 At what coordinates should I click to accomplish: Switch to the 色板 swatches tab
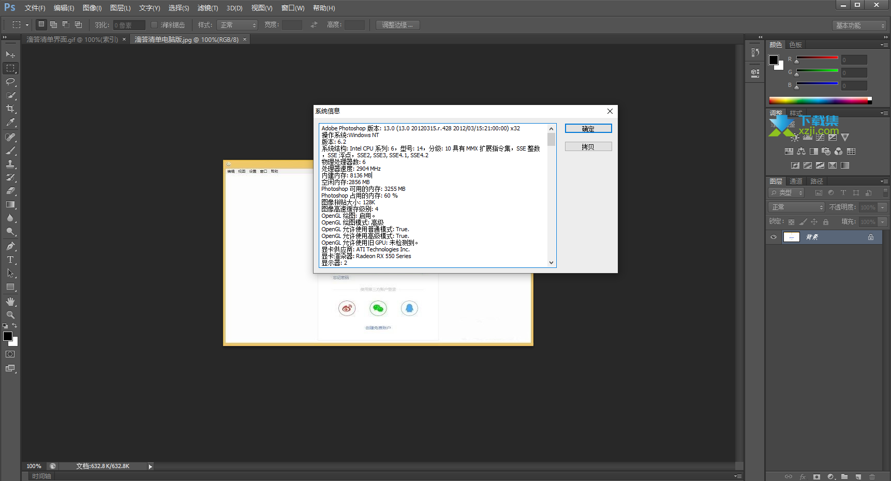[x=795, y=45]
